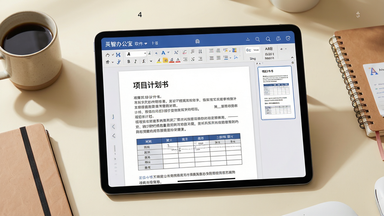Viewport: 384px width, 216px height.
Task: Open the paste icon dropdown arrow
Action: 112,63
